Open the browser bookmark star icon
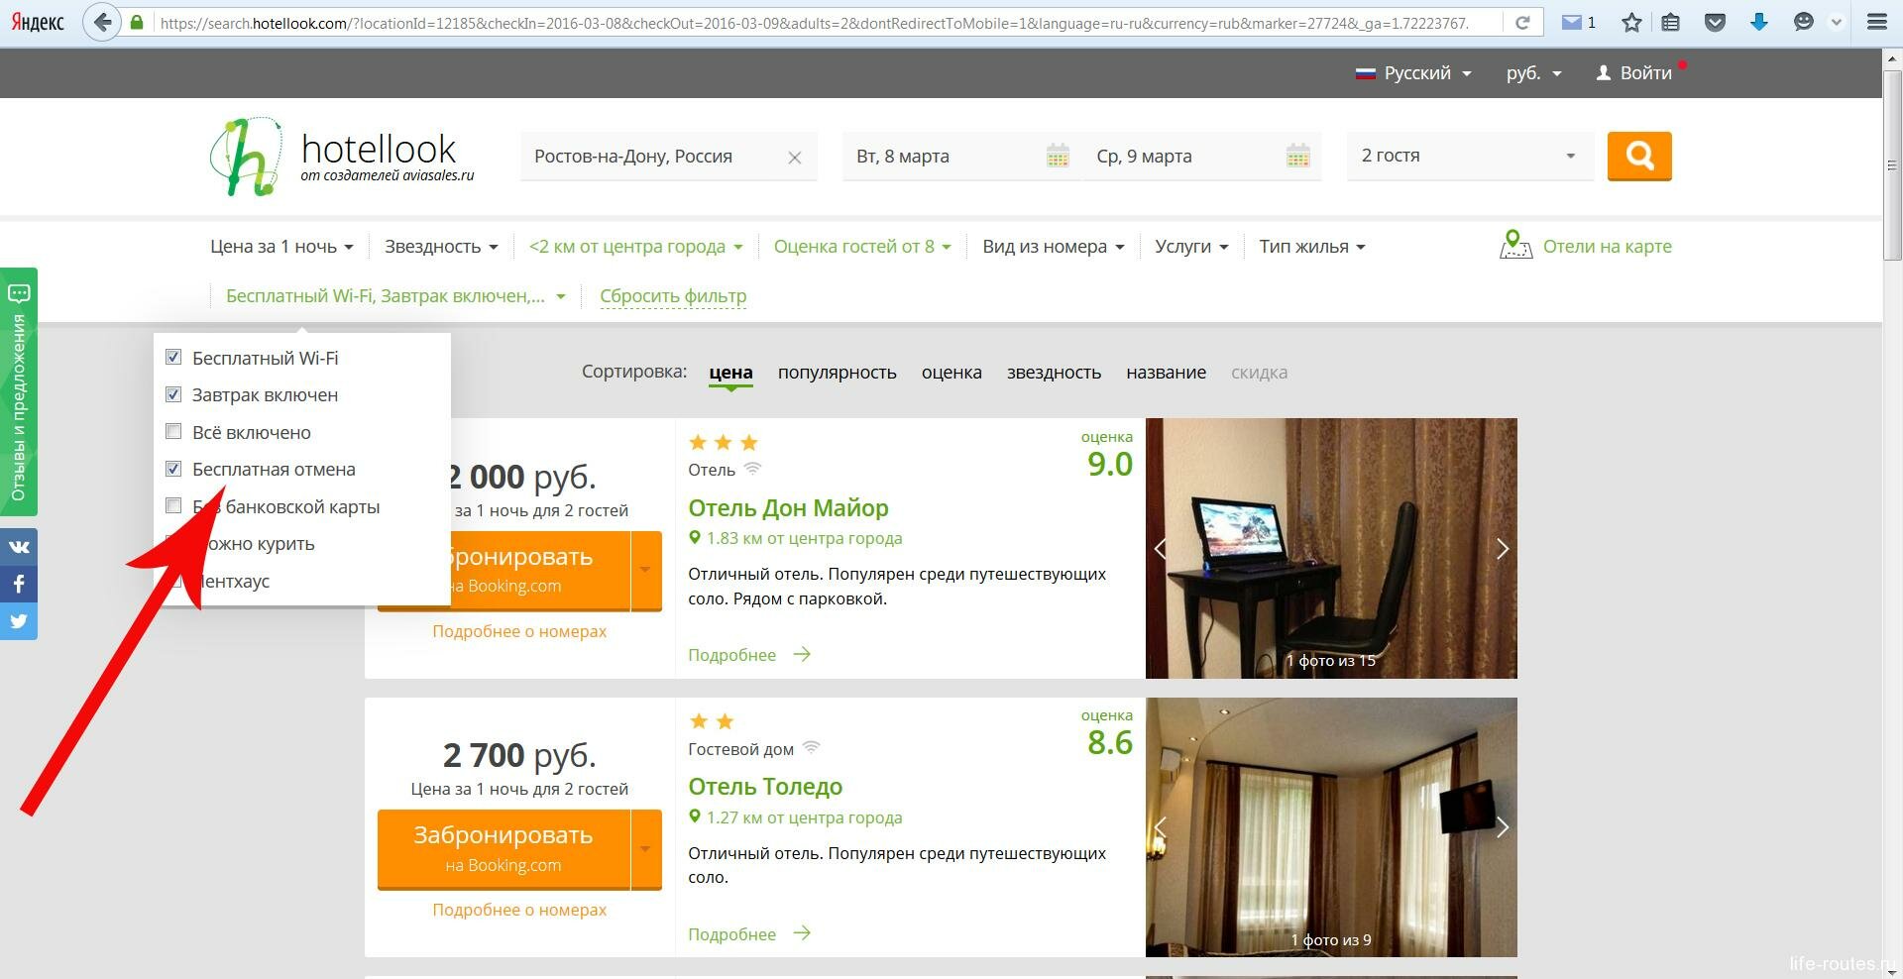The width and height of the screenshot is (1903, 979). 1631,22
